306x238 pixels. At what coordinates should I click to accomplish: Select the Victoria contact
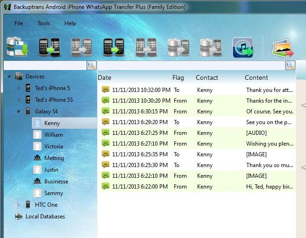(54, 147)
